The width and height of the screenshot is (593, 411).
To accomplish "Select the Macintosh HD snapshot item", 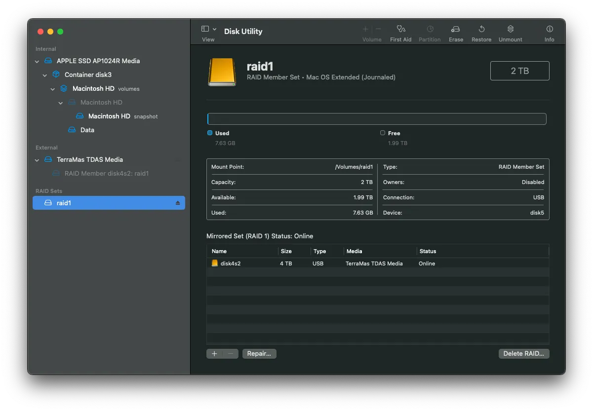I will click(109, 116).
